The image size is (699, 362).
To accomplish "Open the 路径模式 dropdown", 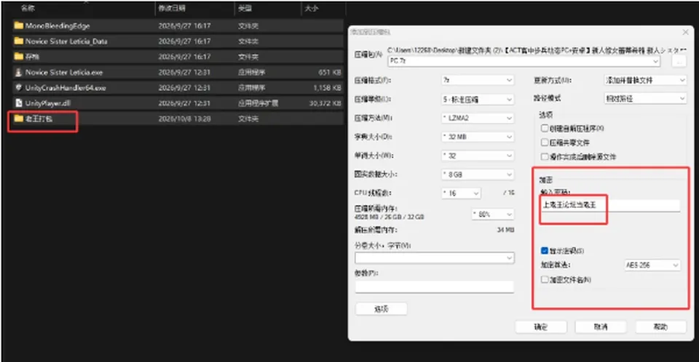I will pyautogui.click(x=644, y=98).
